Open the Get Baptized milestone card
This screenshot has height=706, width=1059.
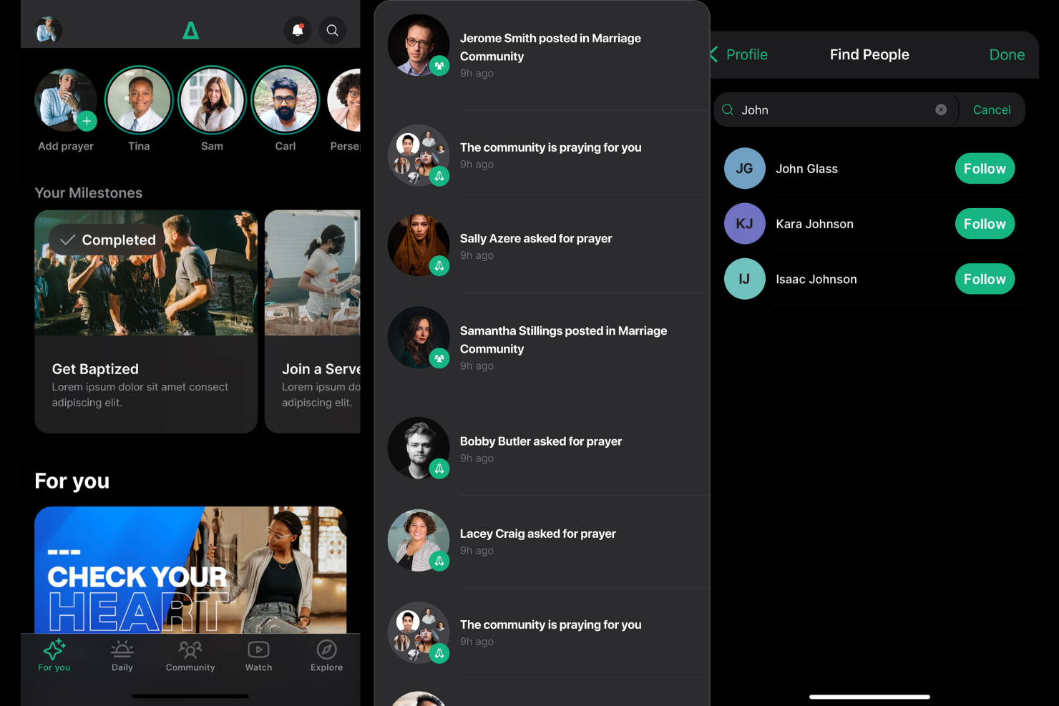point(146,321)
